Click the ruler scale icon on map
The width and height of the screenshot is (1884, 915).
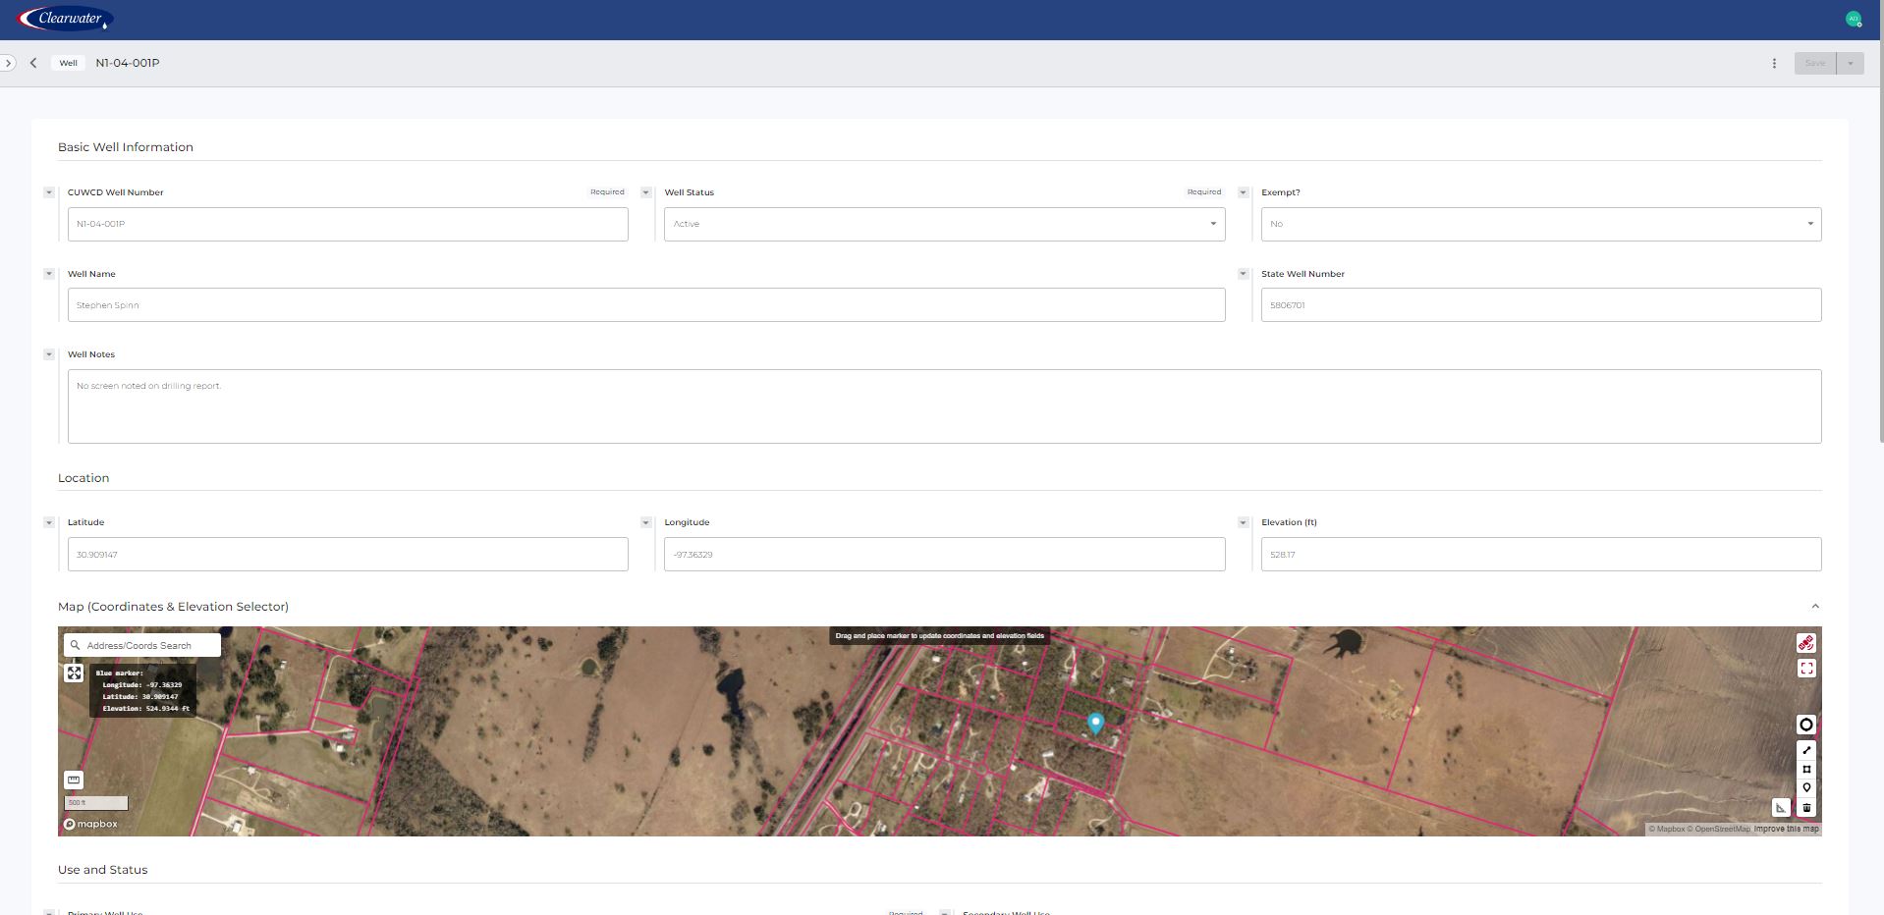click(74, 780)
